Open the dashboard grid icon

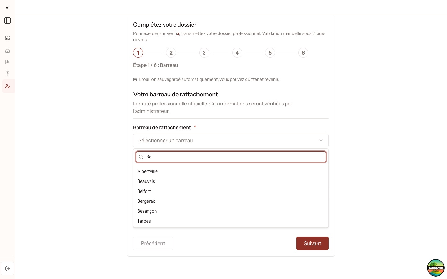pos(7,38)
